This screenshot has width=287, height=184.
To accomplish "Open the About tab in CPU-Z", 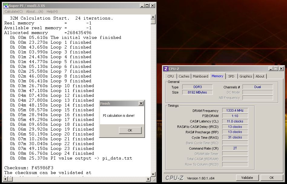I will pyautogui.click(x=260, y=76).
